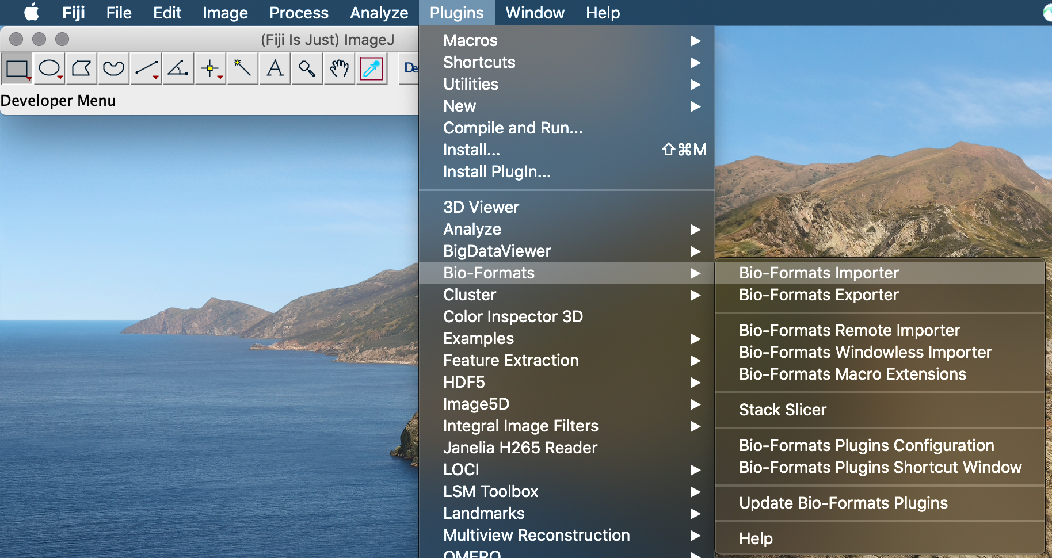Image resolution: width=1052 pixels, height=558 pixels.
Task: Open the Analyze menu in menu bar
Action: [x=379, y=13]
